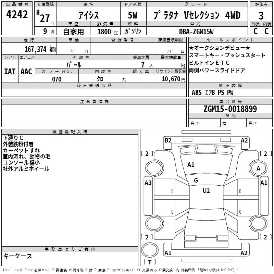Image resolution: width=274 pixels, height=274 pixels.
Task: Click hood damage mark A1 on diagram
Action: click(191, 165)
